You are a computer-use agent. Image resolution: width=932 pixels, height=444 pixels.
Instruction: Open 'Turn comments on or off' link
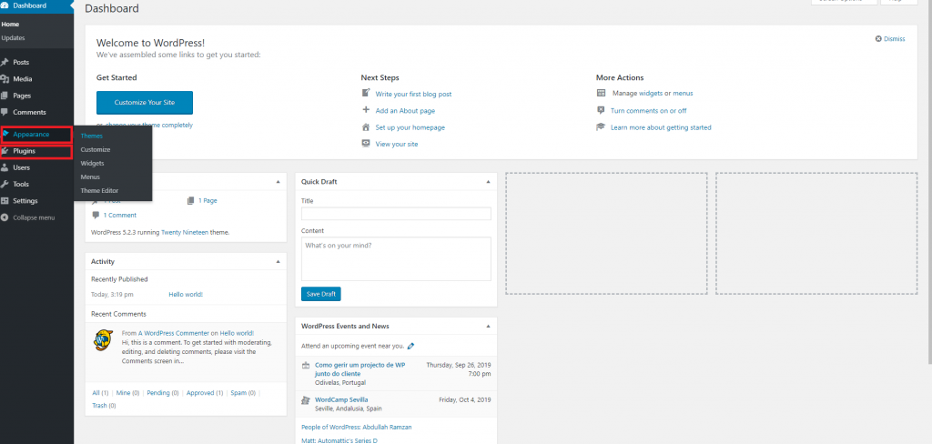[x=648, y=111]
